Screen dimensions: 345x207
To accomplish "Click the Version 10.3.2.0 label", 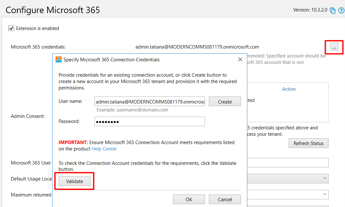I will pyautogui.click(x=310, y=10).
